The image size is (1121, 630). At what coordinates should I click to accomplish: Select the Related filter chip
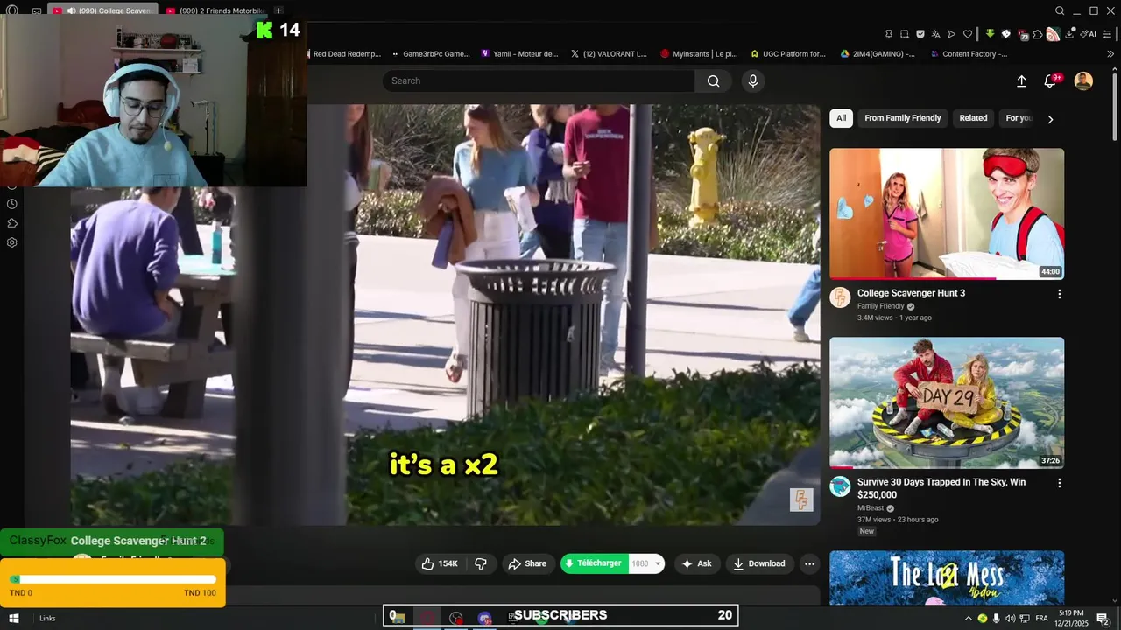(973, 118)
